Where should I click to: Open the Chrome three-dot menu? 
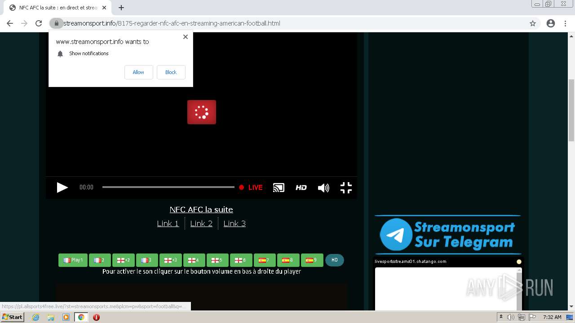coord(565,23)
